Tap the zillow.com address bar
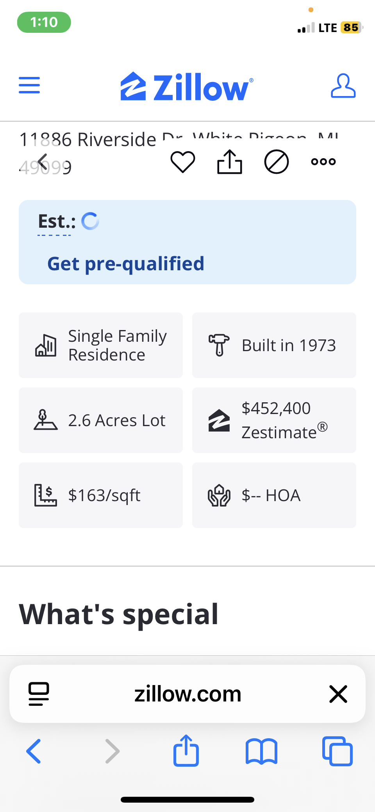 click(187, 694)
